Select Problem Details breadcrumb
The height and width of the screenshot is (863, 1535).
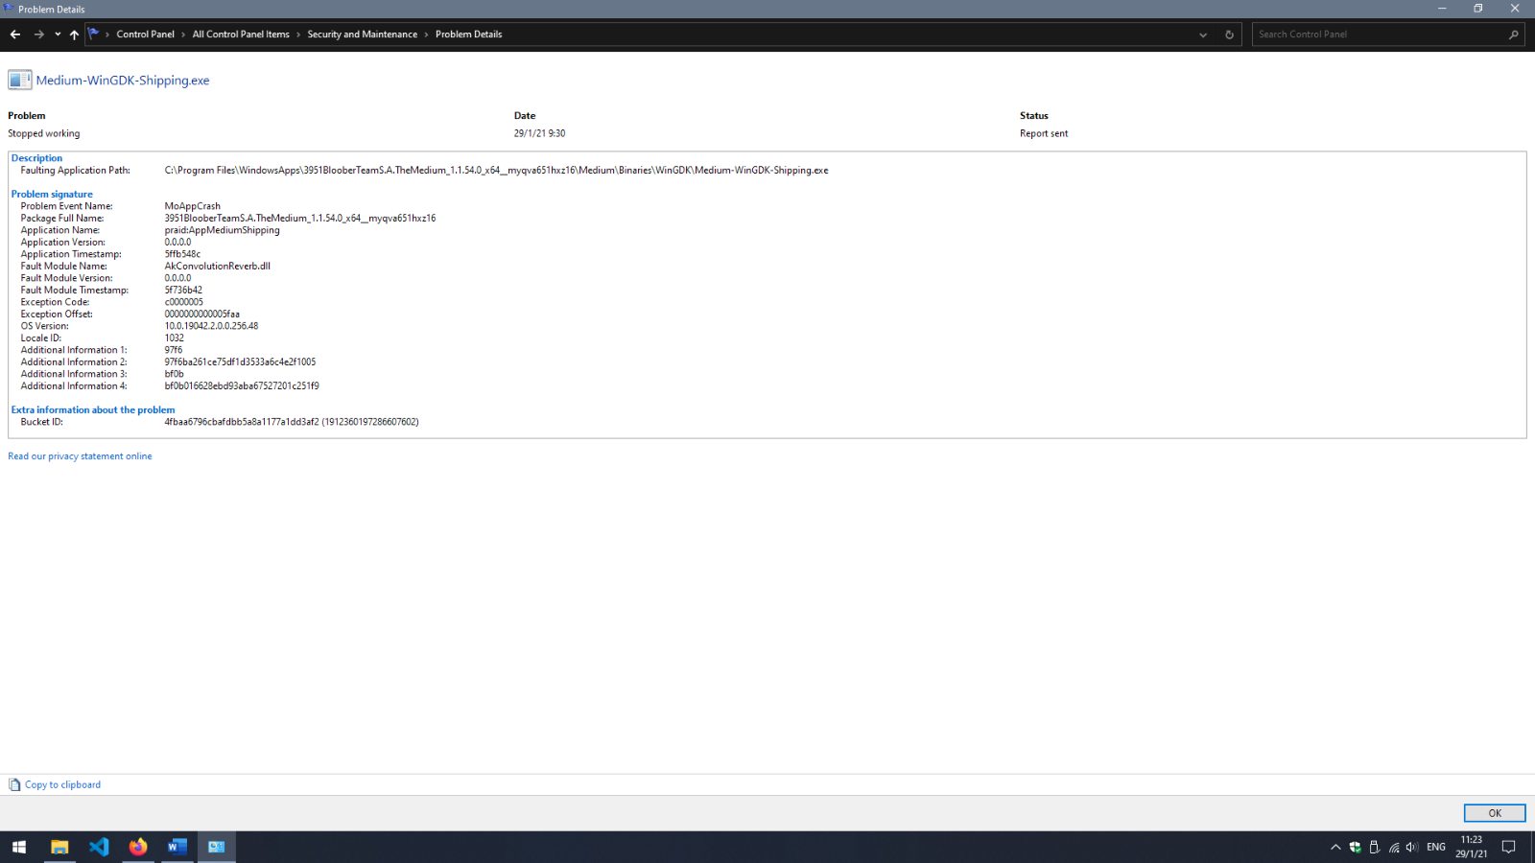[x=469, y=35]
